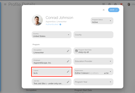Close the profile edit dialog

[x=104, y=10]
